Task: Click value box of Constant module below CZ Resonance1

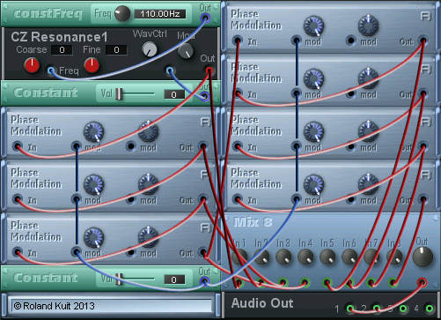Action: 174,94
